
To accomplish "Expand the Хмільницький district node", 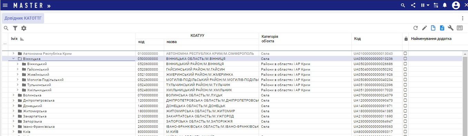I will (18, 90).
